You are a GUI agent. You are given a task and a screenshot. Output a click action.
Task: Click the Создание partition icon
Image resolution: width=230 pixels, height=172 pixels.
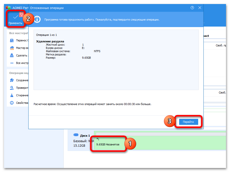[12, 80]
